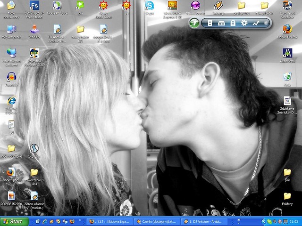Open battery power widget in Acer toolbar
Image resolution: width=302 pixels, height=226 pixels.
tap(210, 23)
